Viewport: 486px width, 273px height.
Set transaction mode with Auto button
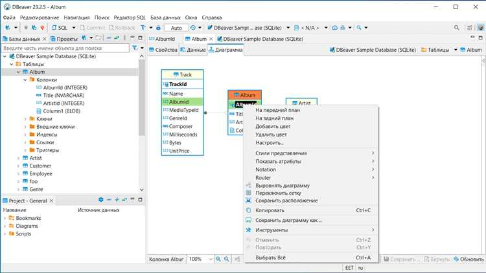pos(176,28)
